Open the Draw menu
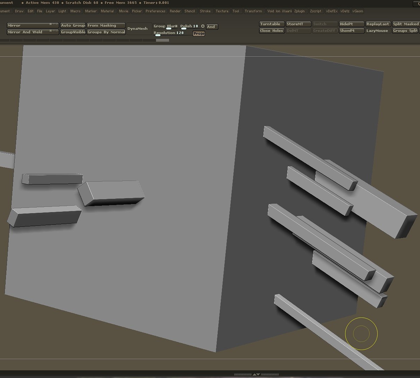Screen dimensions: 420x378 (19, 11)
